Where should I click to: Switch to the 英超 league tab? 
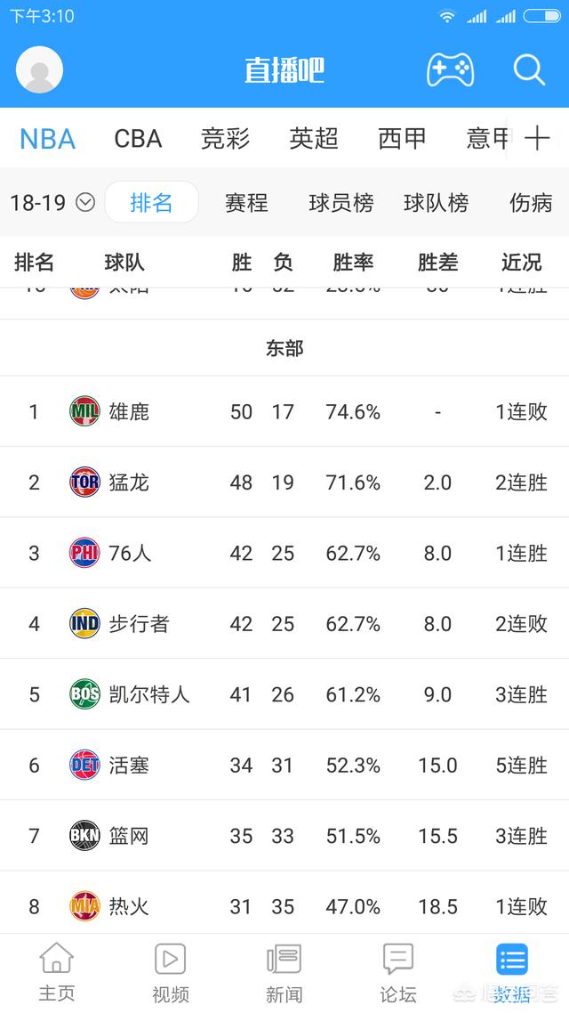(314, 139)
